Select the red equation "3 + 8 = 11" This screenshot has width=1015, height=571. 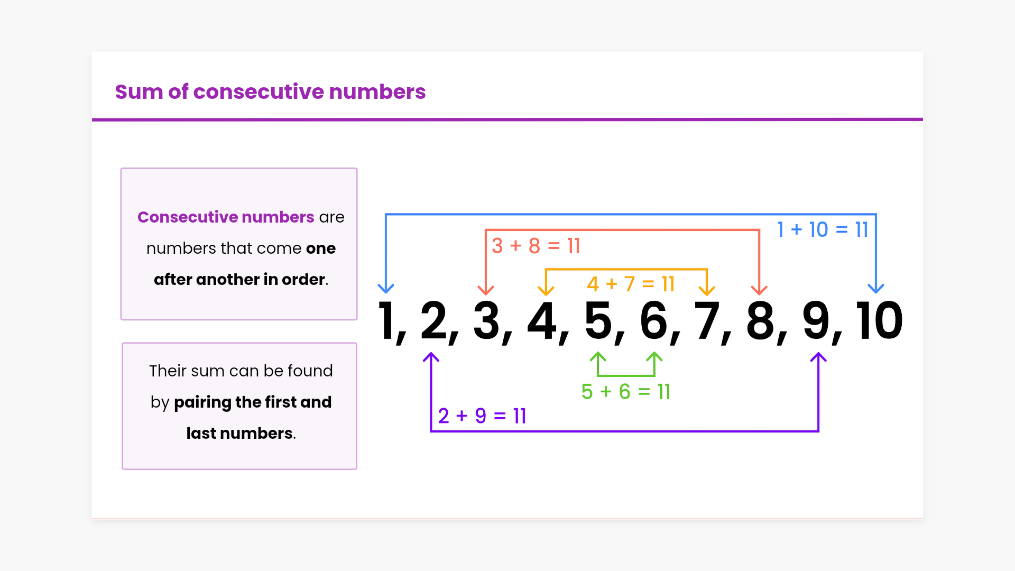pyautogui.click(x=536, y=246)
